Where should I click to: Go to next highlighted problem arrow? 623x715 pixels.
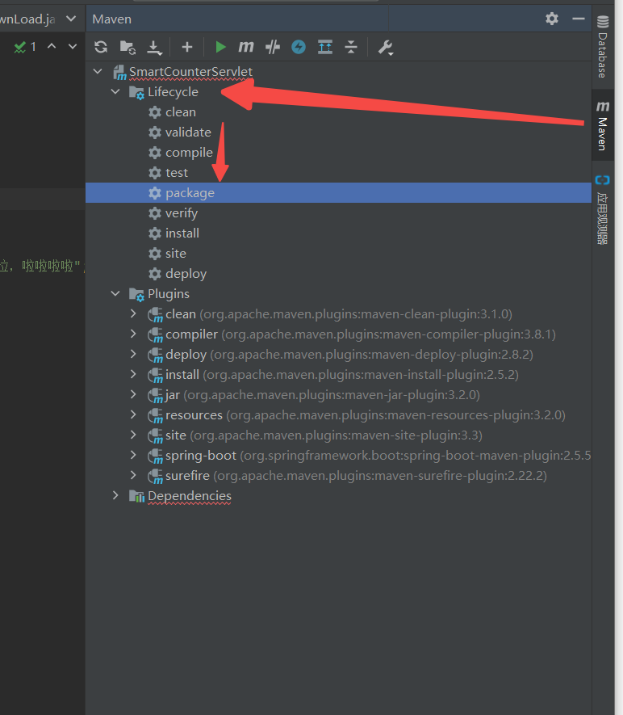pyautogui.click(x=73, y=46)
